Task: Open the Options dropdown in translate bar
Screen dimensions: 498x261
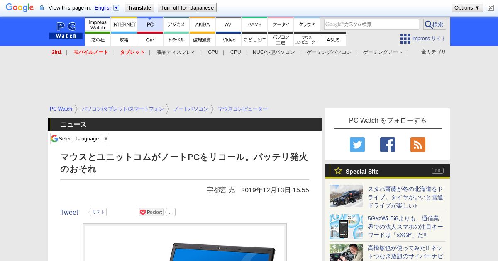Action: 467,7
